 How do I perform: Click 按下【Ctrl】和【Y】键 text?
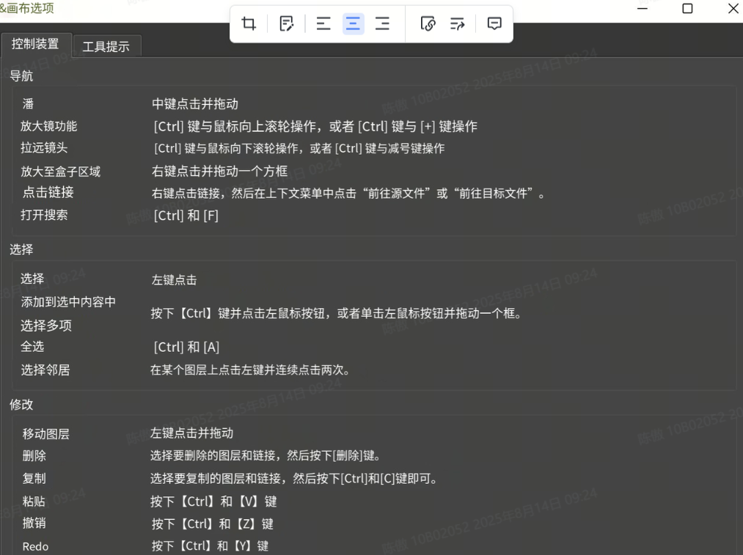(x=211, y=546)
